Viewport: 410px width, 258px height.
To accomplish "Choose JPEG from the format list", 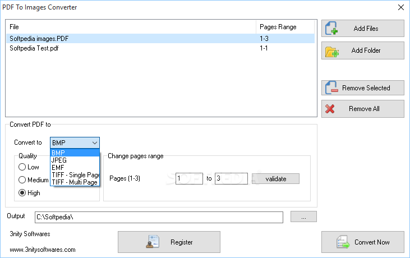I will point(75,160).
